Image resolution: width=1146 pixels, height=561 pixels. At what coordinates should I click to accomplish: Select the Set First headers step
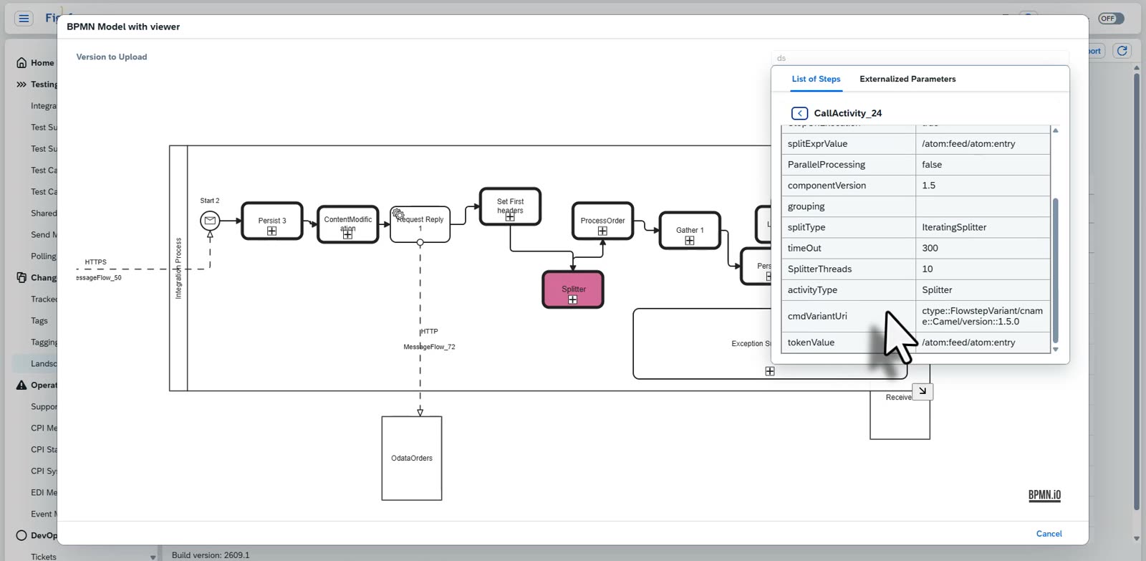[x=510, y=206]
